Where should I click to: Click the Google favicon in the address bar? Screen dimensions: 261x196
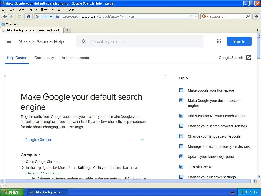coord(37,16)
